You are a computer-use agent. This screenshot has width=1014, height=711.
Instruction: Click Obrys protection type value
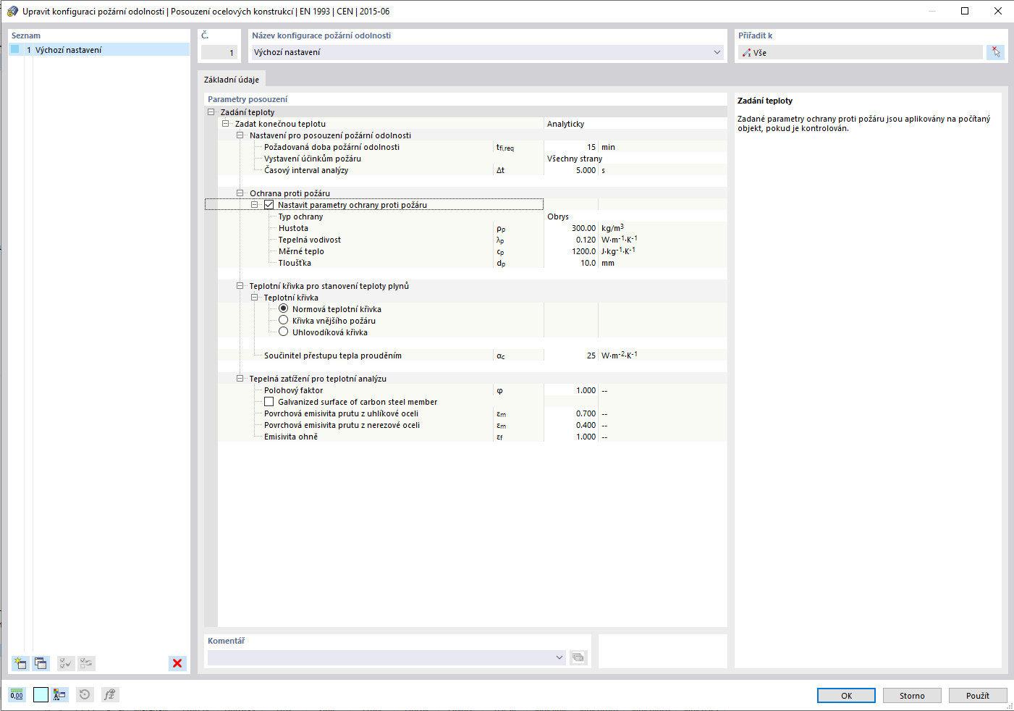click(x=635, y=216)
